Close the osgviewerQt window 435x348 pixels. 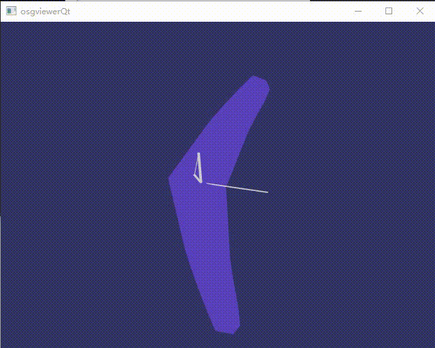pos(419,11)
